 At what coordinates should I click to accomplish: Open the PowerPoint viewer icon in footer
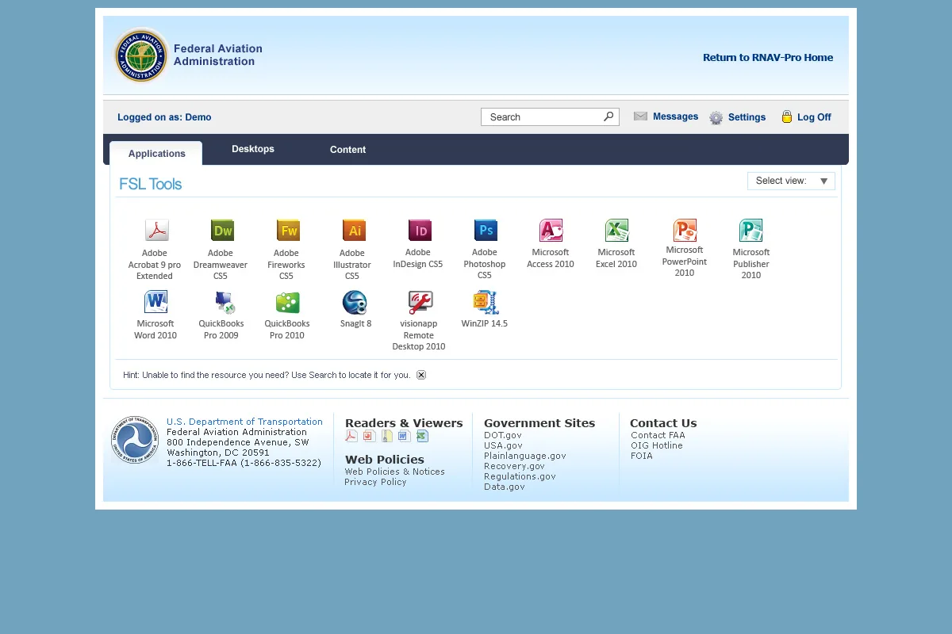370,436
